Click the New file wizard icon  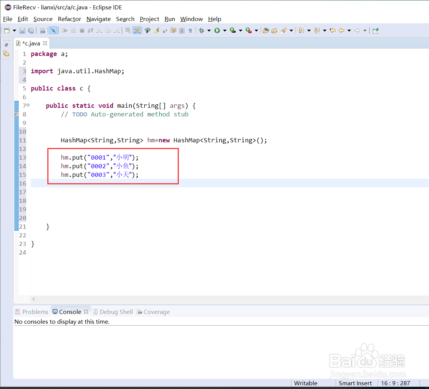(x=7, y=31)
